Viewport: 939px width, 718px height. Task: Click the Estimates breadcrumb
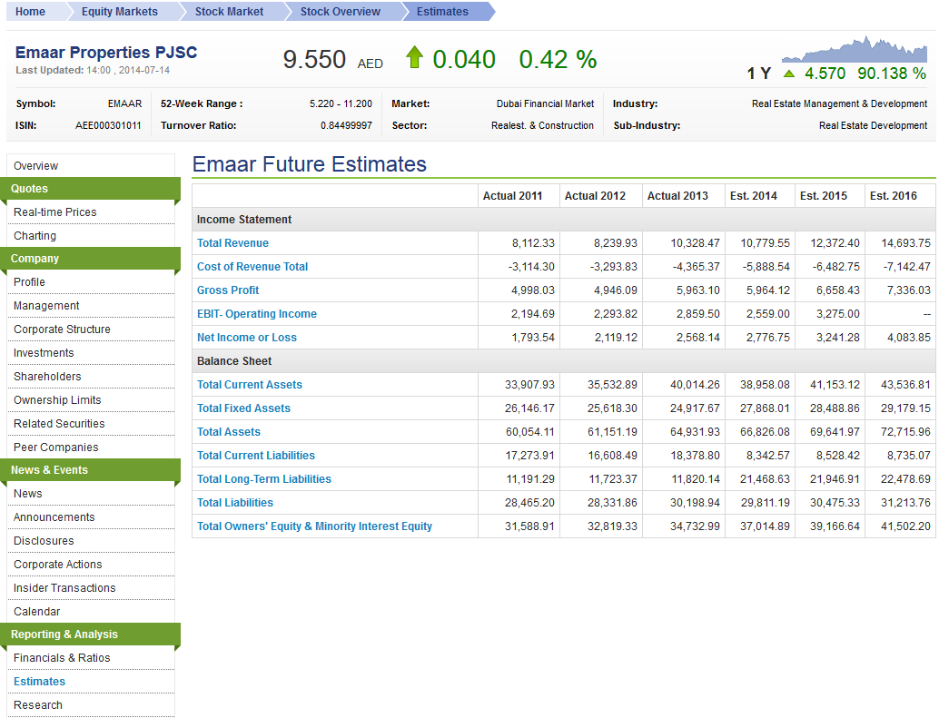pyautogui.click(x=442, y=12)
